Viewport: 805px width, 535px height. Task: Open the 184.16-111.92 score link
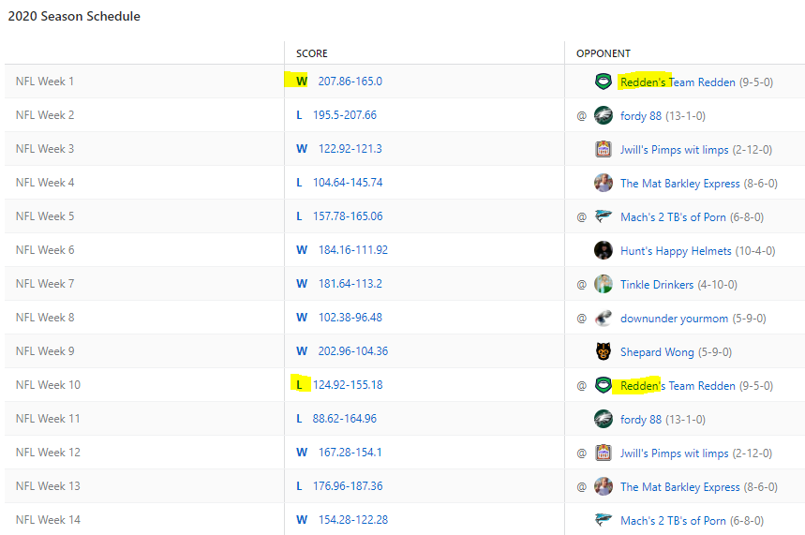tap(352, 250)
